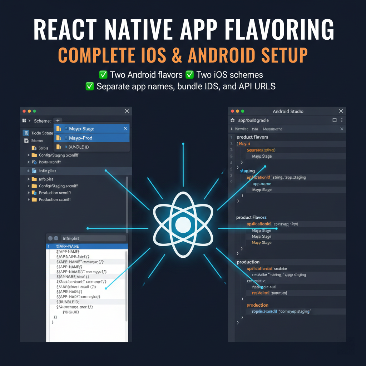This screenshot has width=366, height=366.
Task: Switch to the Meoatliarhd tab
Action: 273,129
